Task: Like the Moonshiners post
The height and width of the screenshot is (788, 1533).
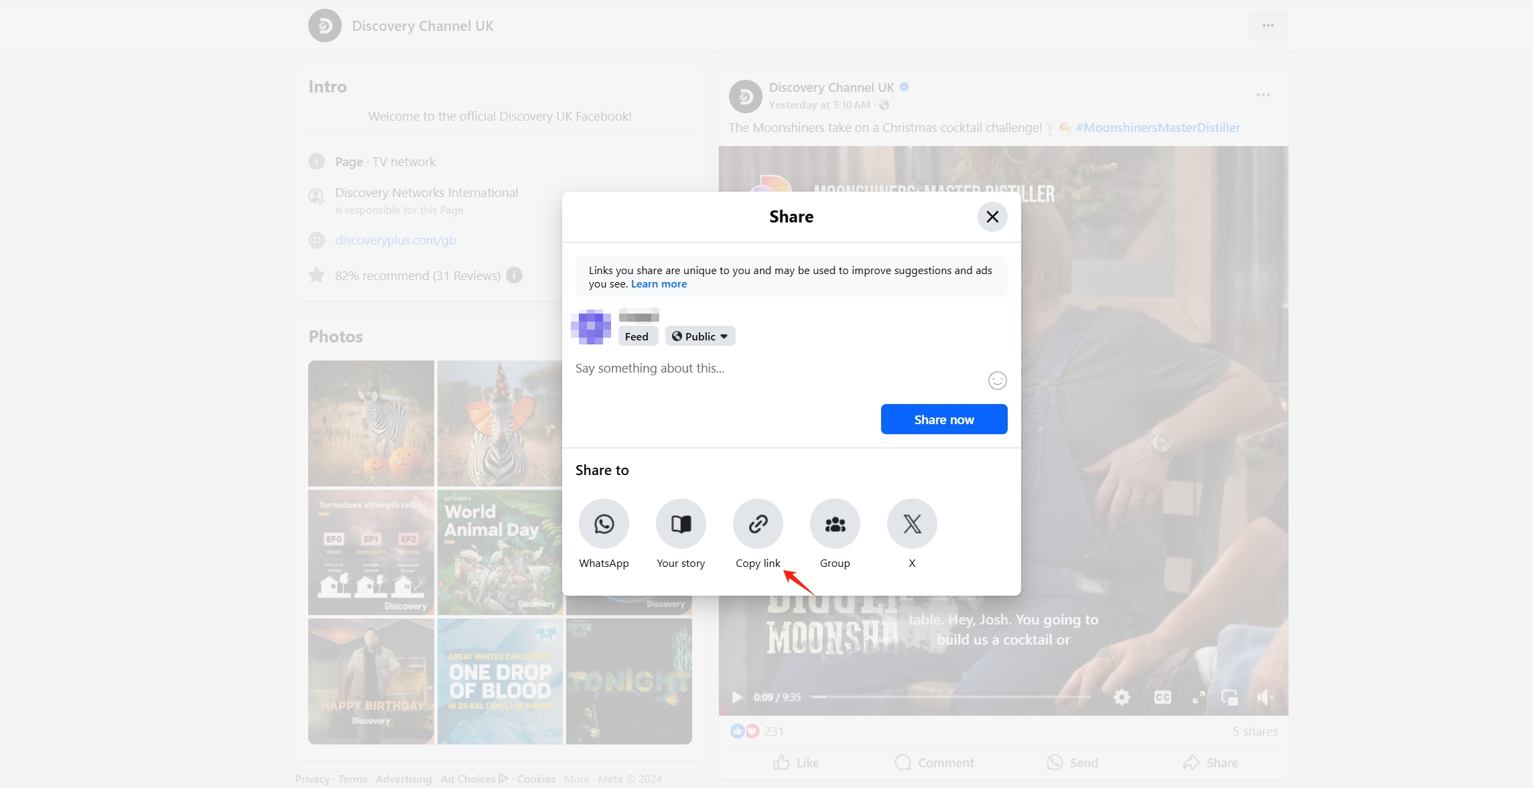Action: 796,763
